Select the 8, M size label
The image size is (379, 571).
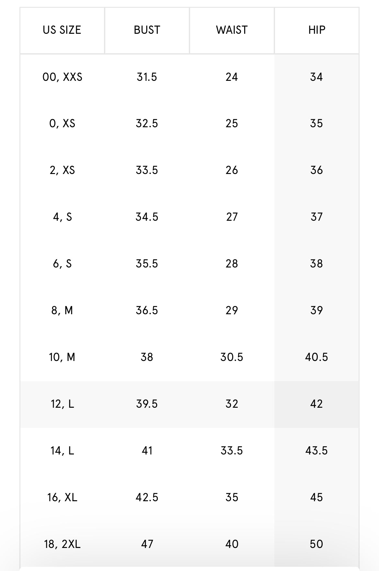coord(62,310)
